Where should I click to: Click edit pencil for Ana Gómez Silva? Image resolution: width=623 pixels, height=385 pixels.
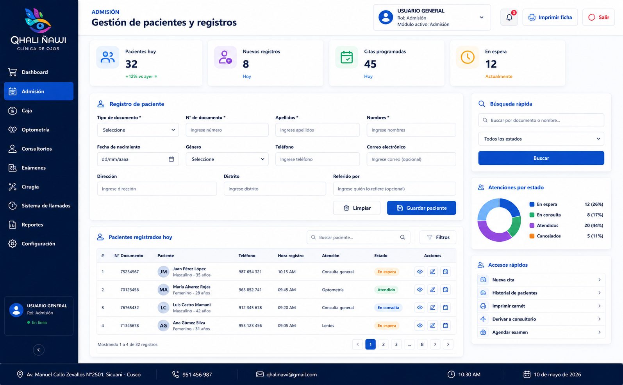[432, 326]
